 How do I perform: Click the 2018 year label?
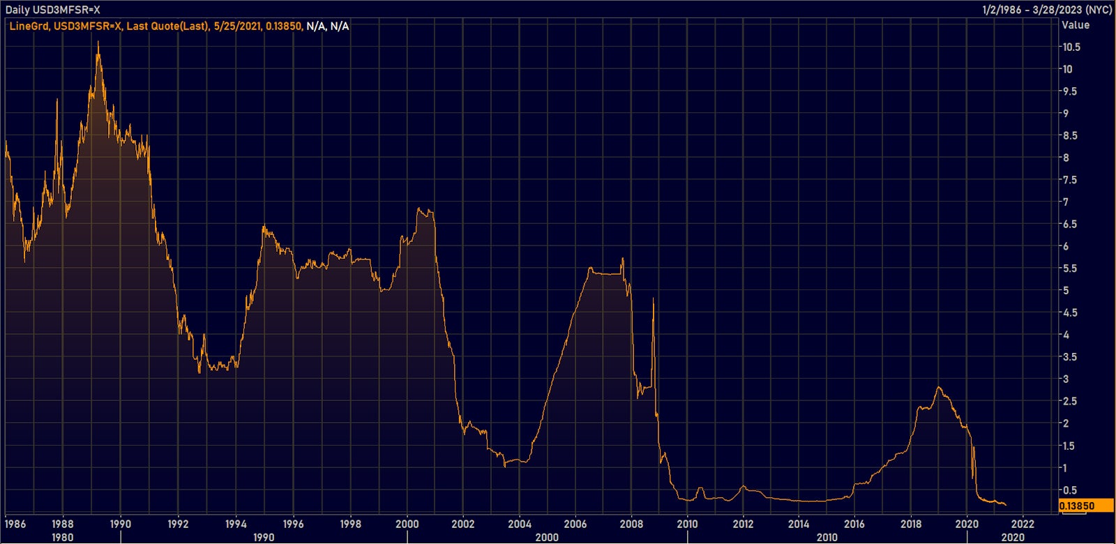tap(911, 524)
